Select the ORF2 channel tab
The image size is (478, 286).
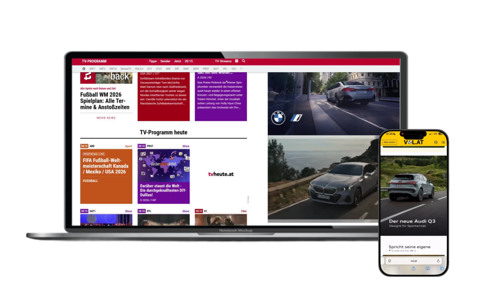pyautogui.click(x=102, y=69)
